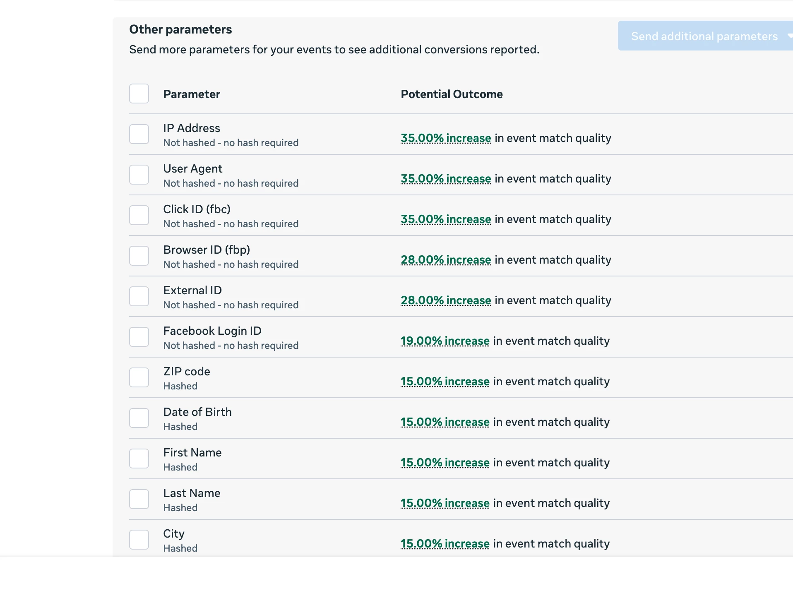
Task: Click User Agent 35.00% increase link
Action: (446, 178)
